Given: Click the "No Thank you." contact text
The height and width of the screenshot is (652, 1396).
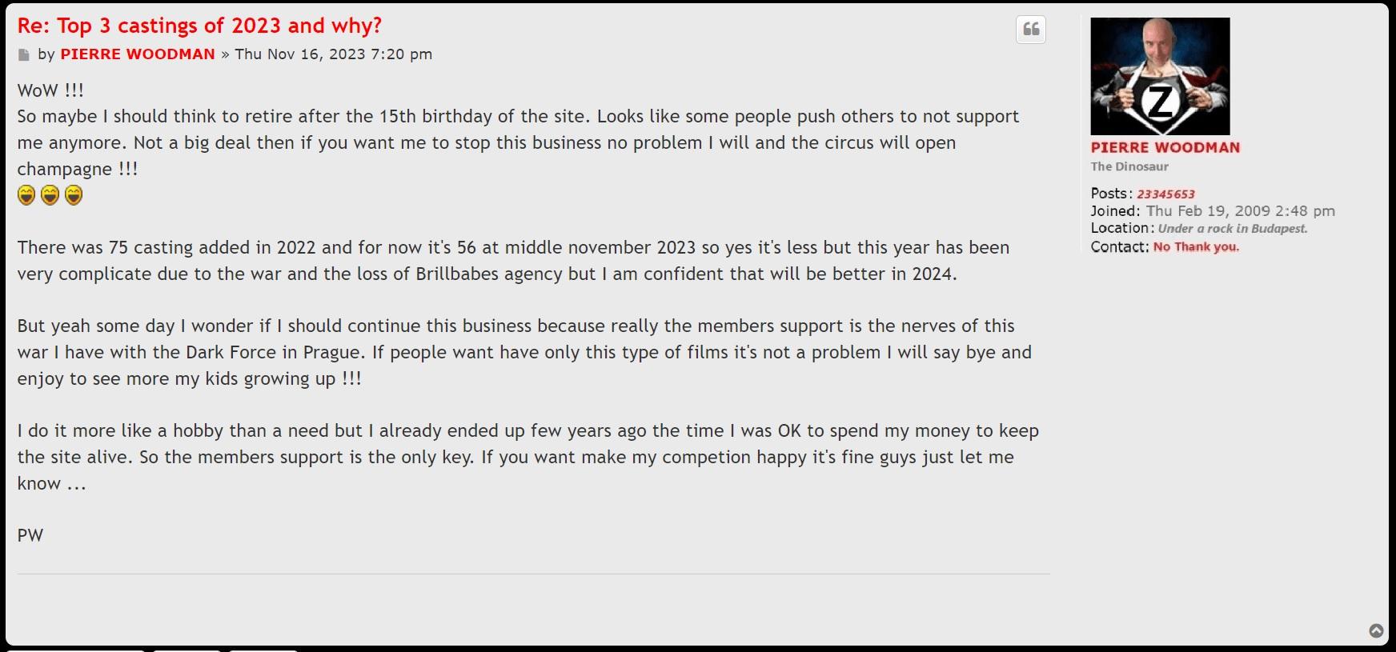Looking at the screenshot, I should click(1196, 247).
